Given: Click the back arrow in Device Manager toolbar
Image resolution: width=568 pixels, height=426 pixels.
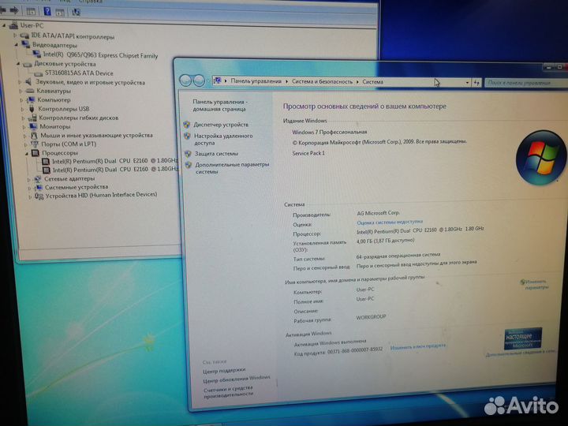Looking at the screenshot, I should (2, 10).
